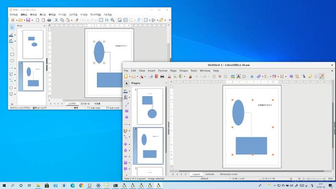The image size is (336, 189).
Task: Open Save dropdown arrow in Japanese window
Action: 32,20
